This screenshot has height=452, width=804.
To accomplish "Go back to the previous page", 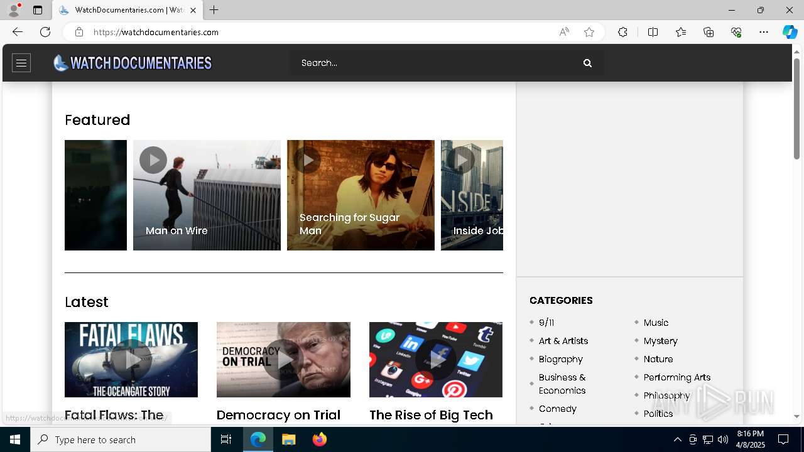I will tap(18, 32).
